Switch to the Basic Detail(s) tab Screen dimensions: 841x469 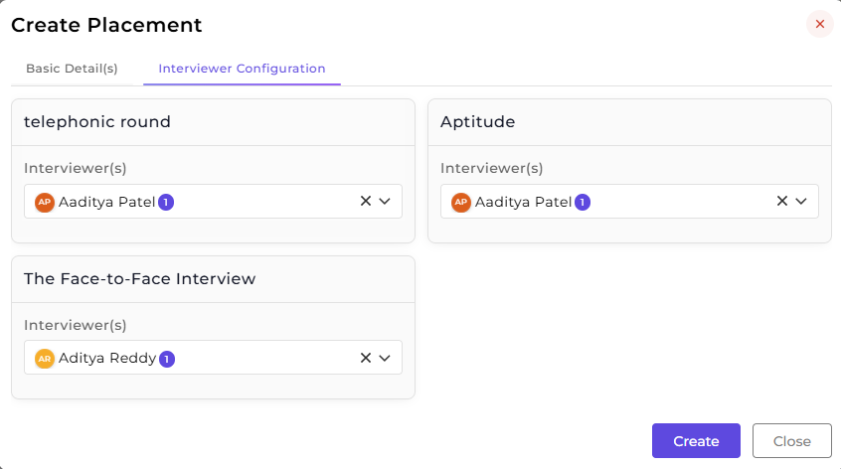click(72, 69)
